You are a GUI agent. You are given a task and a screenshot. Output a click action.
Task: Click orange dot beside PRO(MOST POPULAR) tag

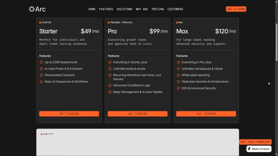[109, 23]
